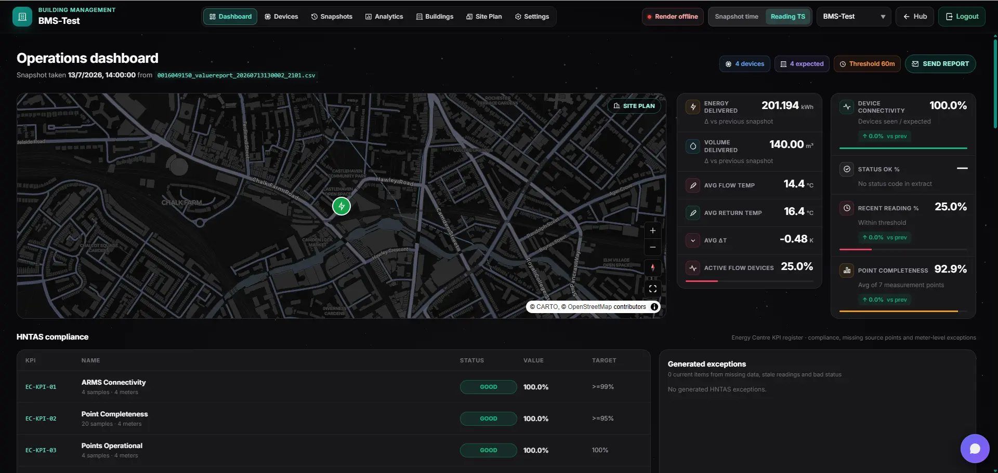Open the Threshold 60m setting
Viewport: 998px width, 473px height.
[x=867, y=64]
